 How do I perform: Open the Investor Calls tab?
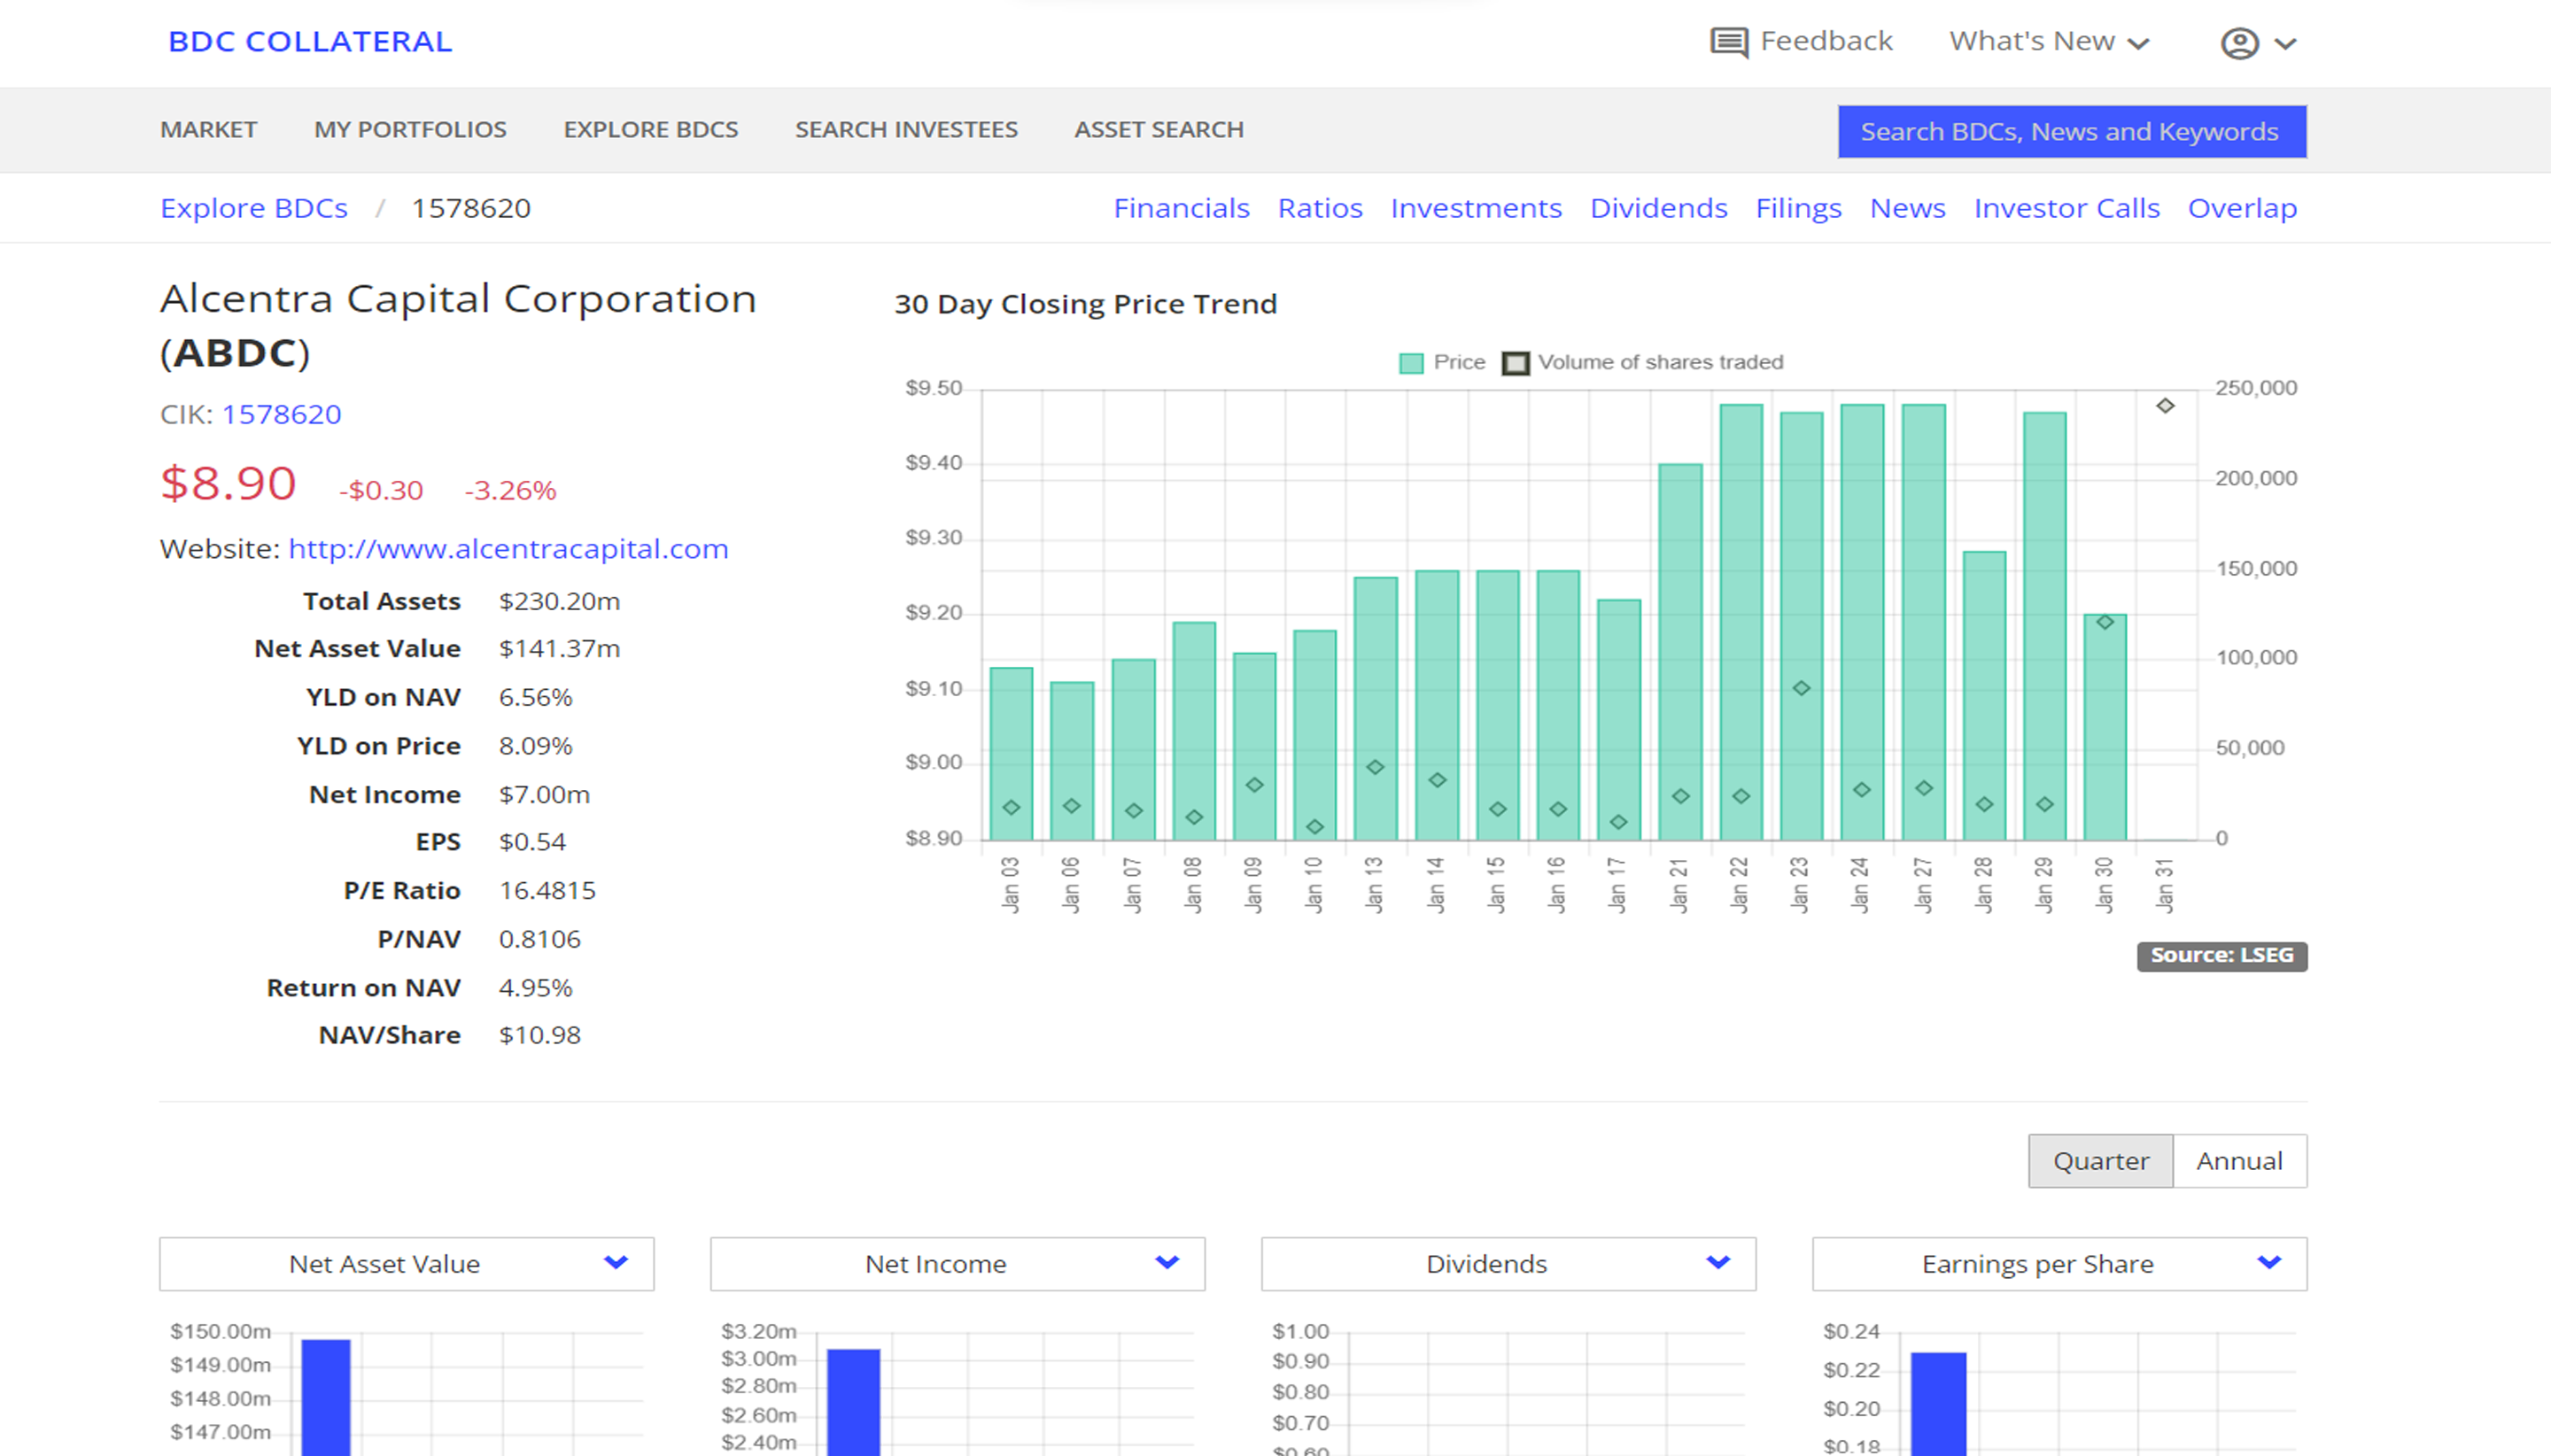pyautogui.click(x=2066, y=208)
